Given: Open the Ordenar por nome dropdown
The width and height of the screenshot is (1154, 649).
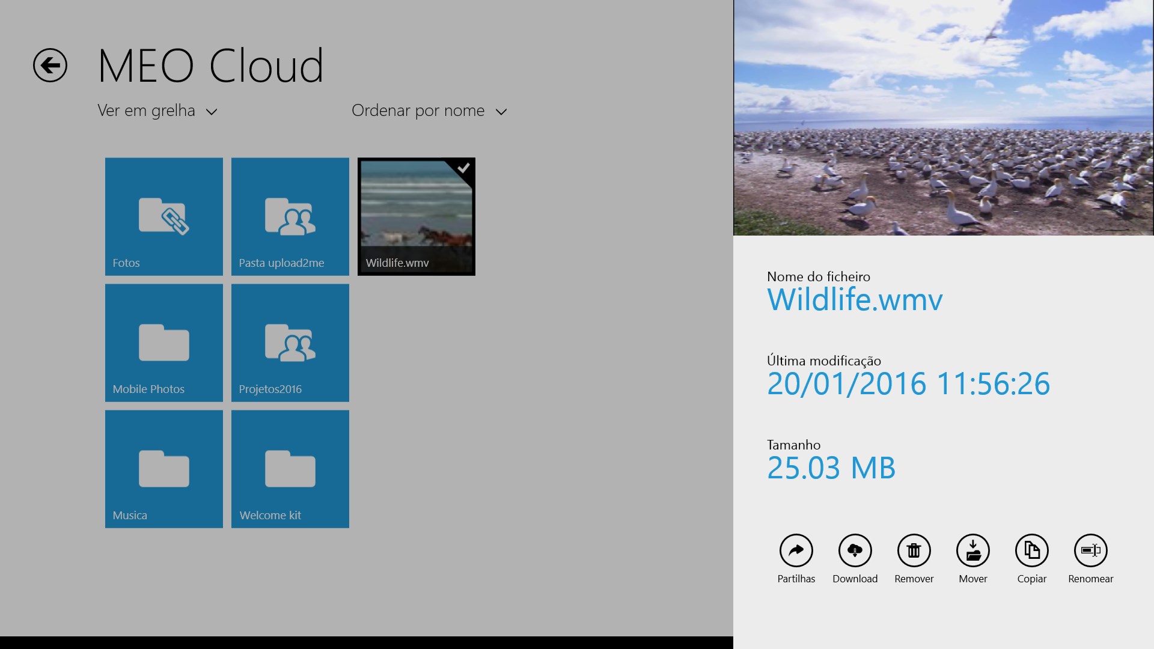Looking at the screenshot, I should 418,111.
